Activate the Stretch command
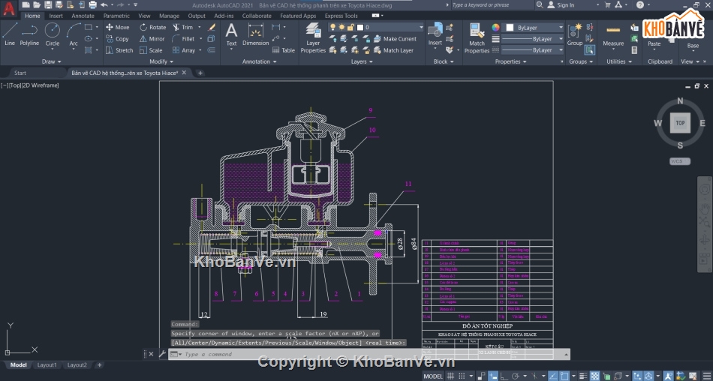713x381 pixels. (x=119, y=50)
